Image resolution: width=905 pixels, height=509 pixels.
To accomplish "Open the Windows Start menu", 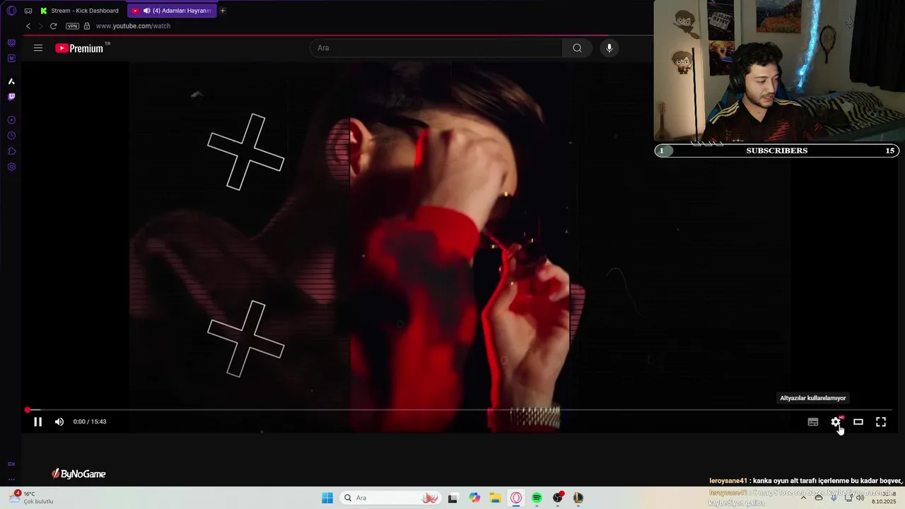I will [x=327, y=498].
